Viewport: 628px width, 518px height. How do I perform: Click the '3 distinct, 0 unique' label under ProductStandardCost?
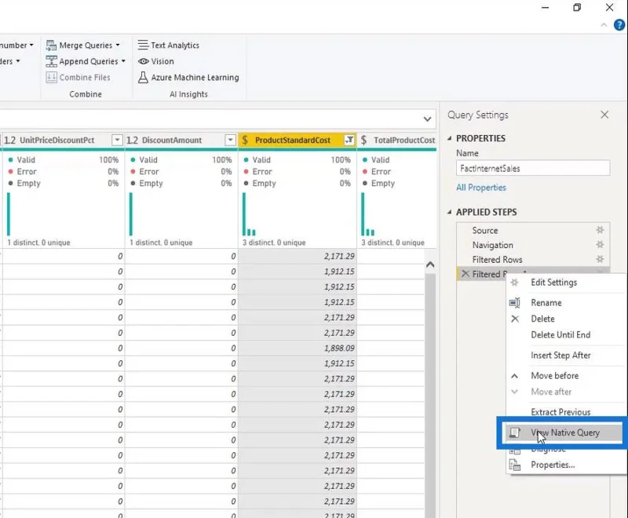274,243
